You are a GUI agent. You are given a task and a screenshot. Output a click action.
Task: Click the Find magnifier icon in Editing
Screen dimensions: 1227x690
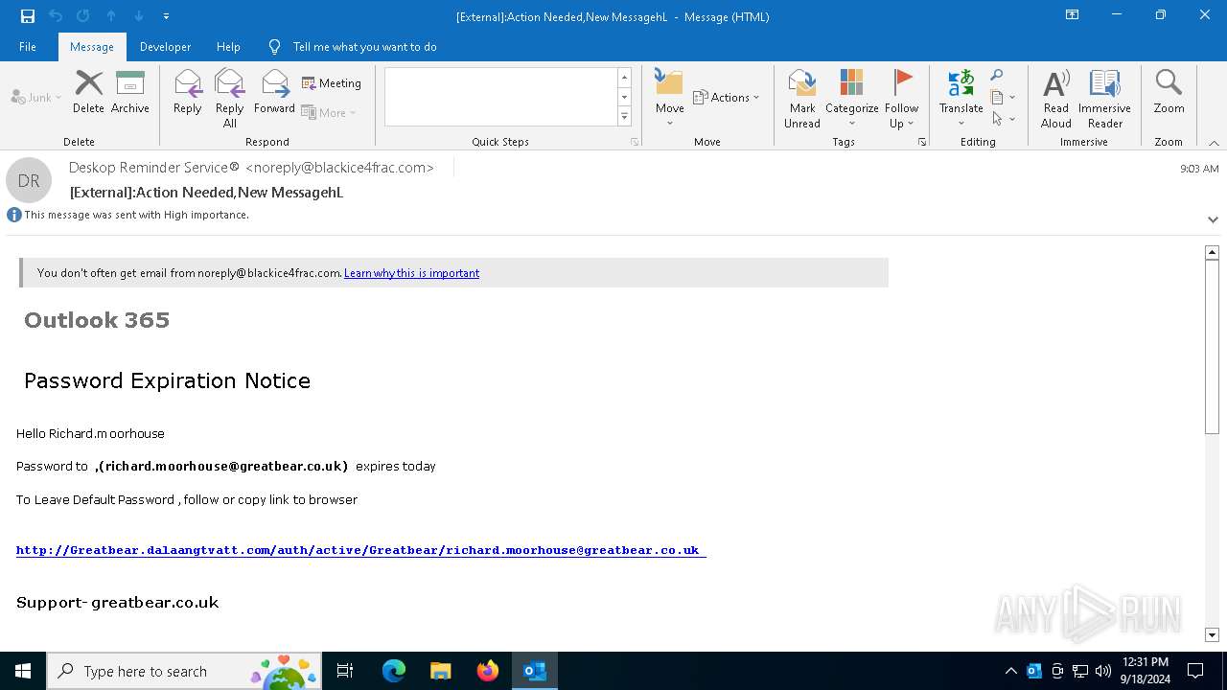tap(997, 76)
